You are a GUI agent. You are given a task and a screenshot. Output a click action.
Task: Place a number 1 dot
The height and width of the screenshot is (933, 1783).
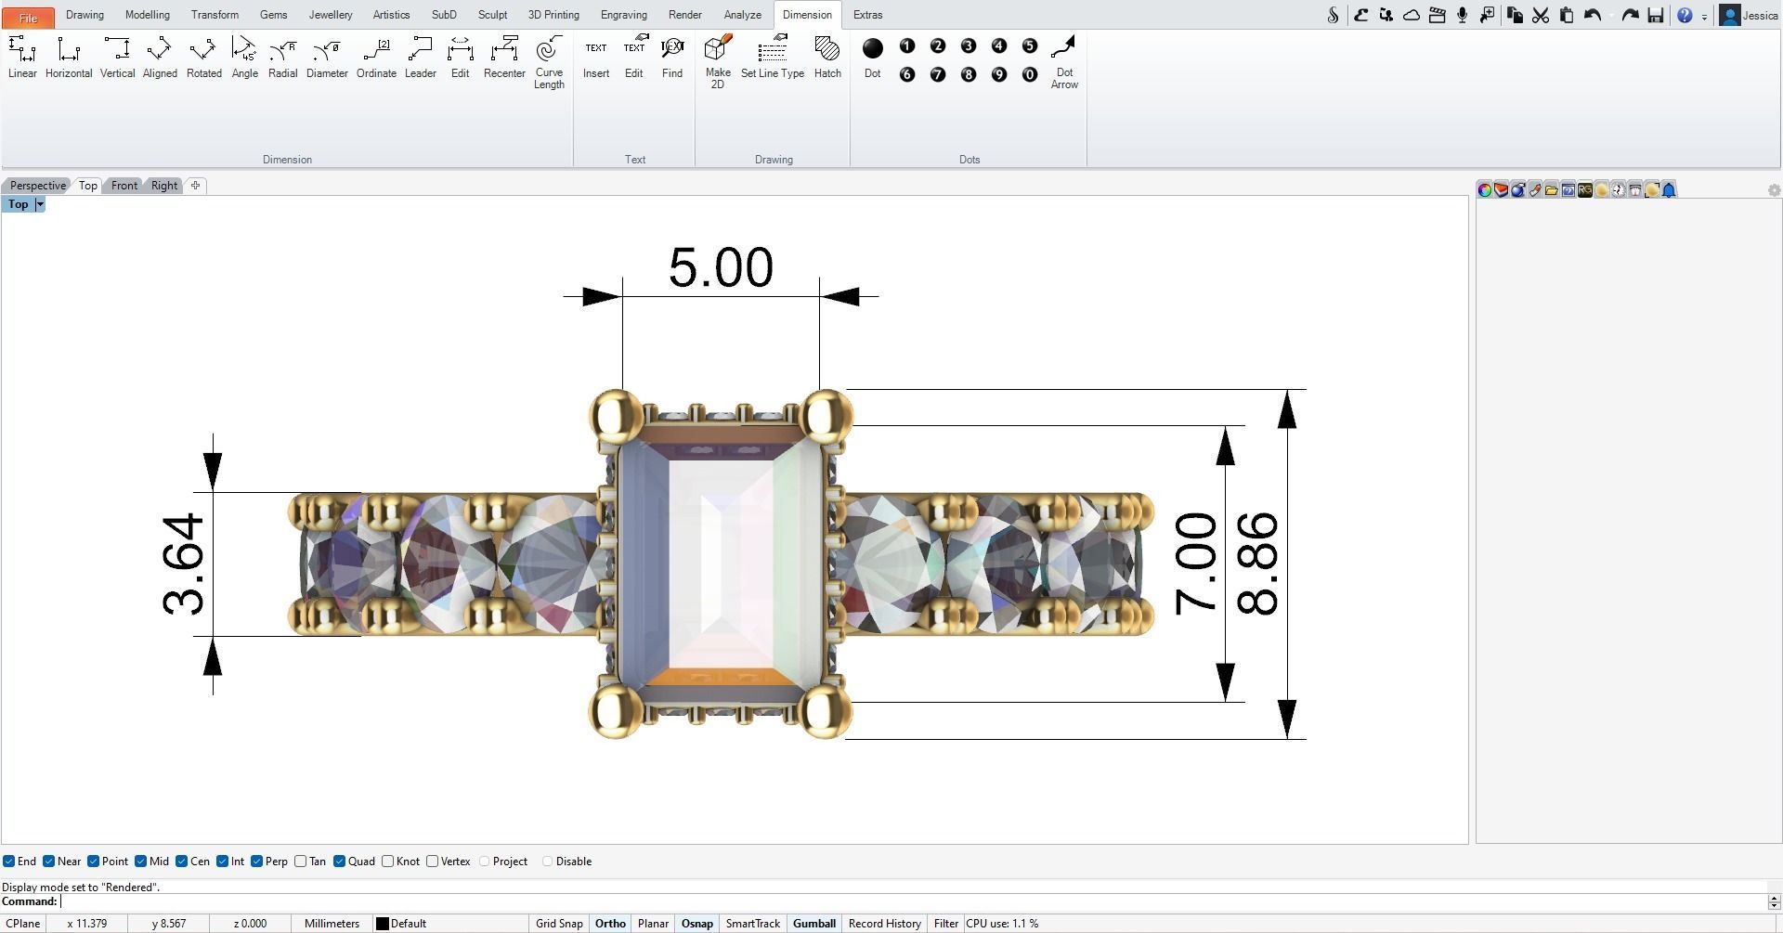907,46
